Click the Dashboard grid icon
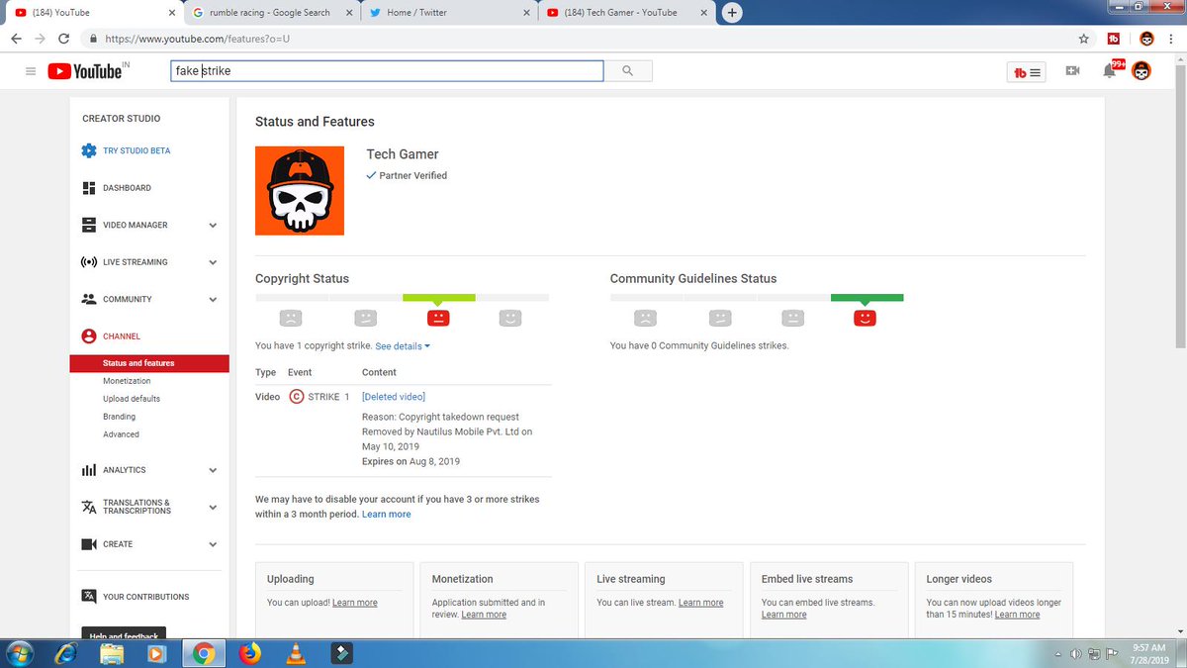This screenshot has width=1187, height=668. click(89, 188)
